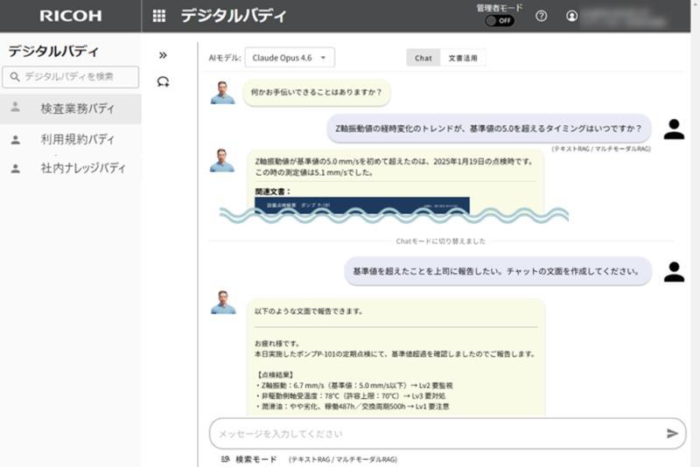Viewport: 700px width, 467px height.
Task: Click (テキストRAG / マルチモーダルRAG) label beside 検索モード
Action: pos(343,459)
